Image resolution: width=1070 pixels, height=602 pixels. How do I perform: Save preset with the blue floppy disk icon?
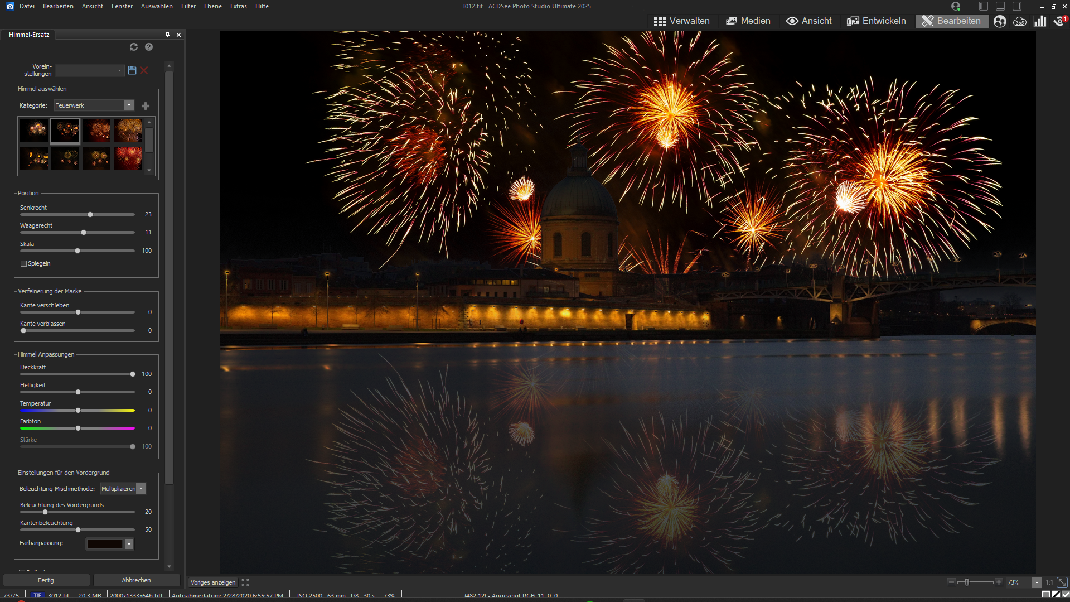[132, 70]
